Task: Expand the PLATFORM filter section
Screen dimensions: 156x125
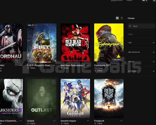Action: click(141, 71)
